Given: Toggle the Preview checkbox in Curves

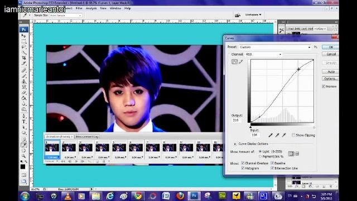Looking at the screenshot, I should 324,87.
